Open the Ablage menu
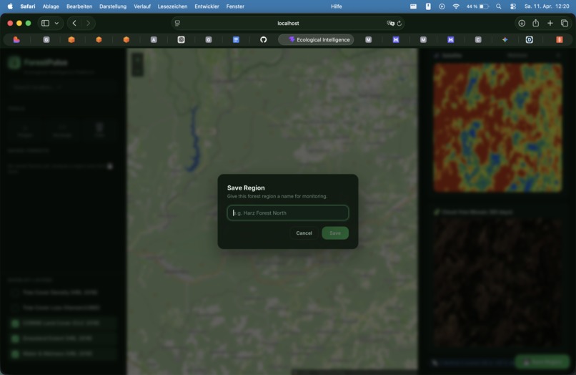Image resolution: width=576 pixels, height=375 pixels. 51,6
